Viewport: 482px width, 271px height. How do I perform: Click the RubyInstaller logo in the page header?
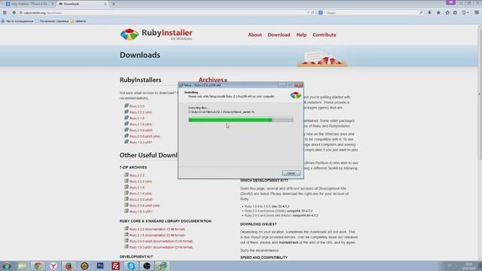(156, 35)
